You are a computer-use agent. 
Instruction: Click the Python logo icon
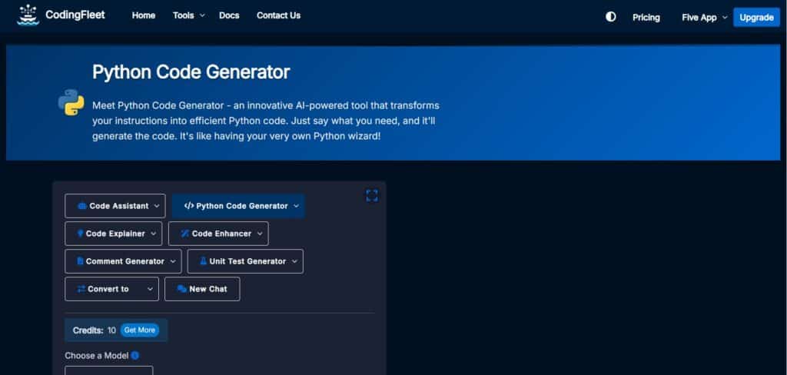[71, 102]
